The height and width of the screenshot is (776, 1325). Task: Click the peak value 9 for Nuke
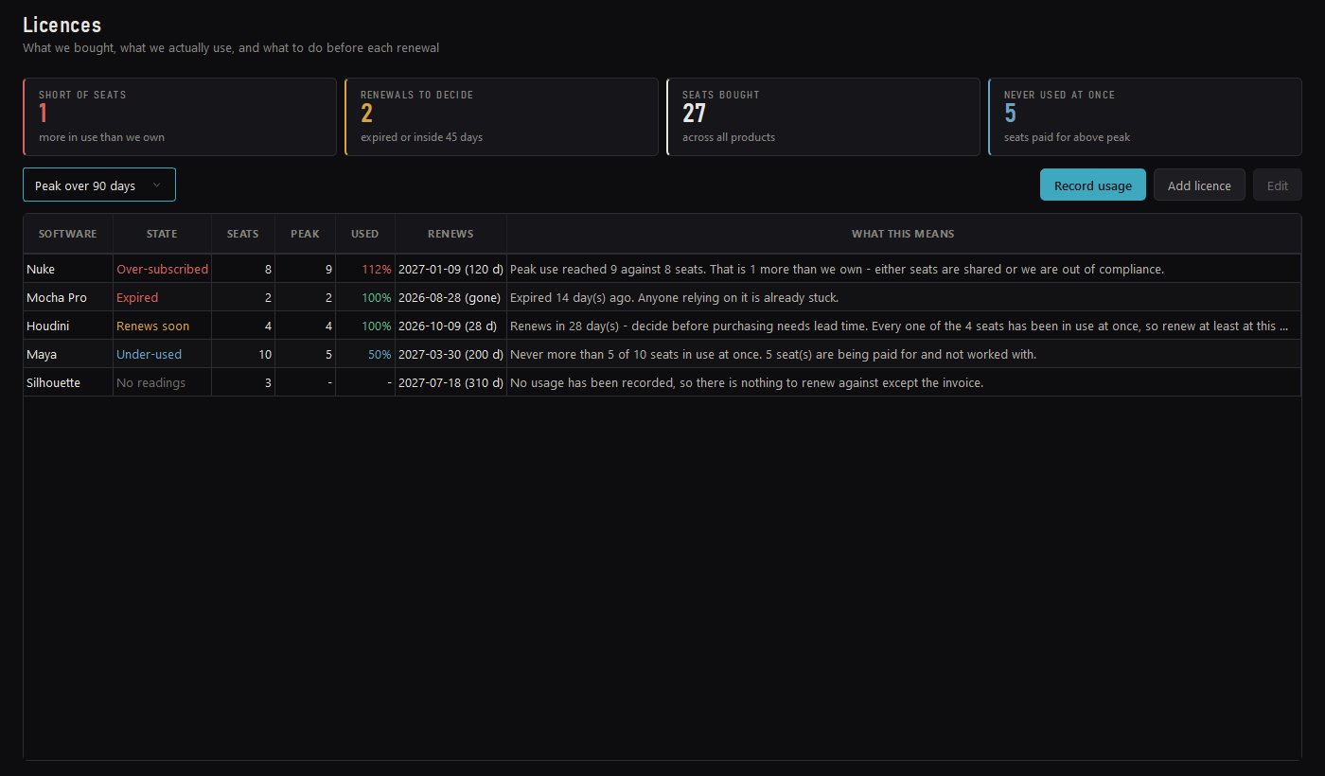coord(305,269)
